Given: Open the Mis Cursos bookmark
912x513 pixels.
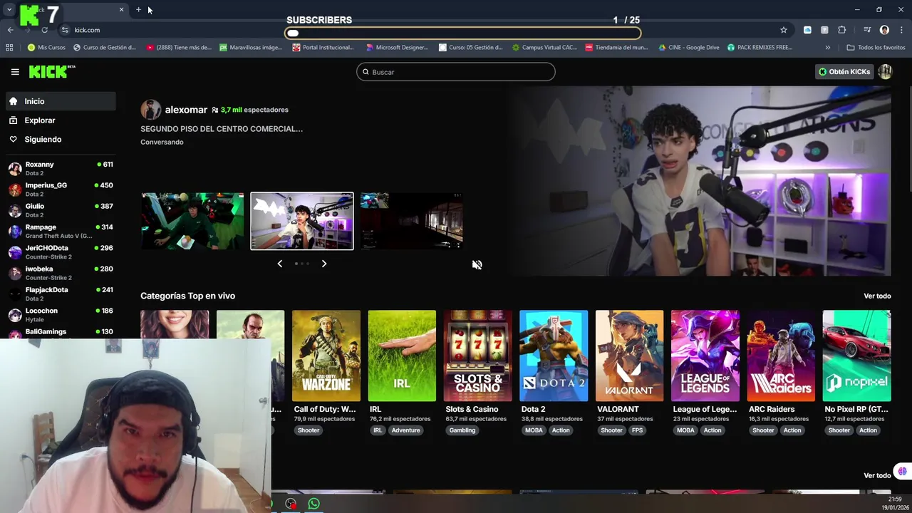Looking at the screenshot, I should click(x=46, y=48).
